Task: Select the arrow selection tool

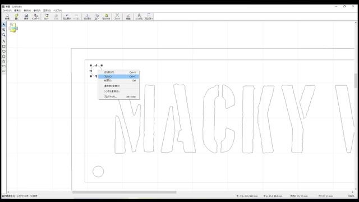Action: click(x=4, y=25)
